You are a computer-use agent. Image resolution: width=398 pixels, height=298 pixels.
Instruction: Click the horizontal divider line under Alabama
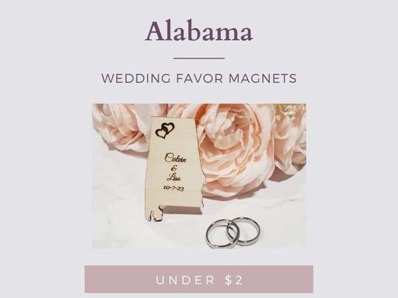coord(199,58)
